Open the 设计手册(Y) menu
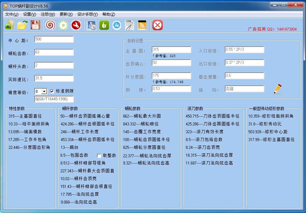Screen dimensions: 306x213 click(87, 14)
